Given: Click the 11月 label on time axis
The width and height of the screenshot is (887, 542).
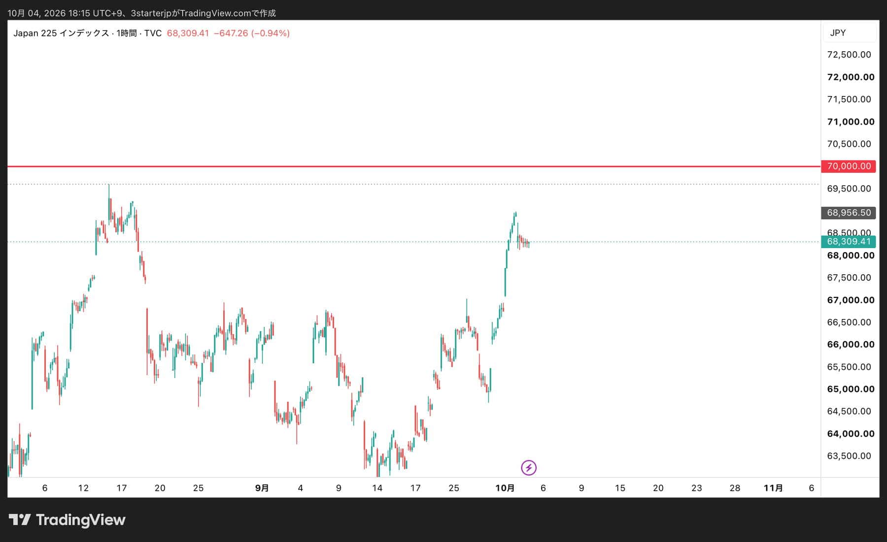Looking at the screenshot, I should click(x=773, y=488).
